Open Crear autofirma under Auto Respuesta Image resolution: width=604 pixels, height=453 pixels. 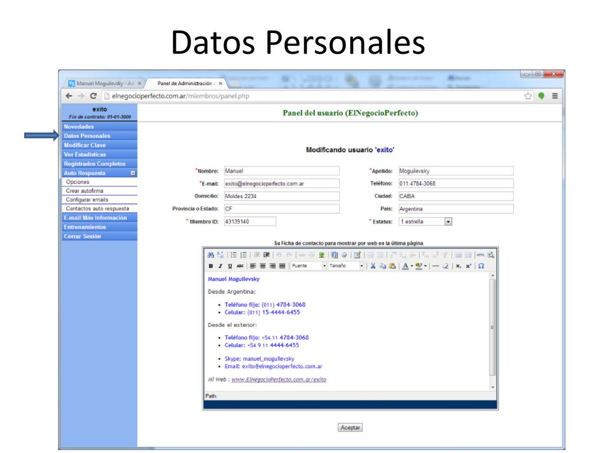(x=99, y=191)
